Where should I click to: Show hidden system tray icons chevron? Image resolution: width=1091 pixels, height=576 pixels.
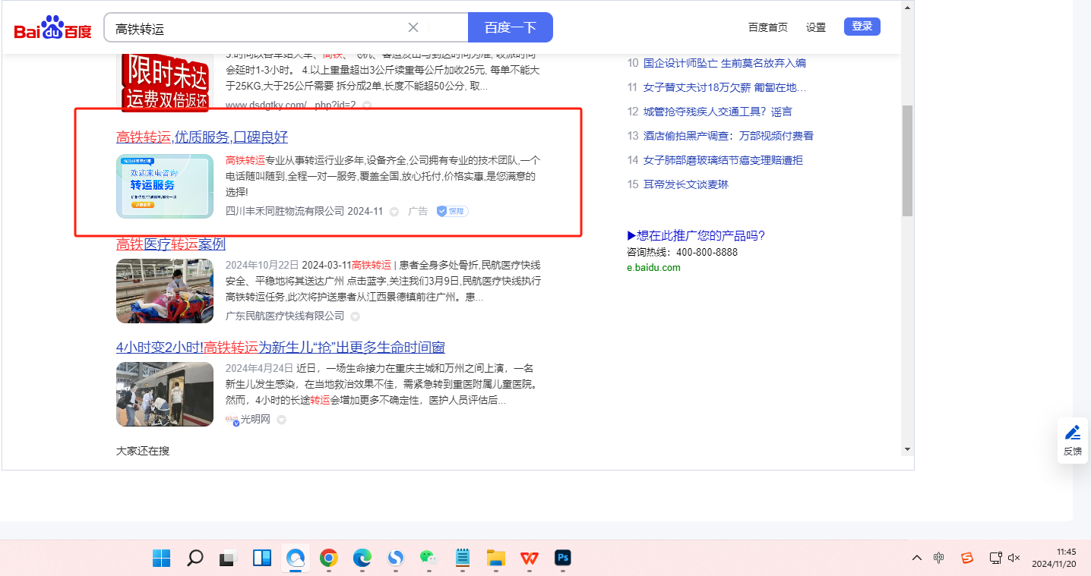917,559
